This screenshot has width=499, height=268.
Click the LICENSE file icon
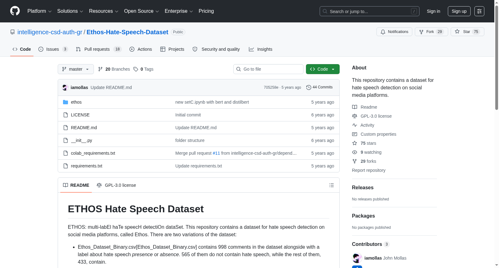click(x=65, y=115)
